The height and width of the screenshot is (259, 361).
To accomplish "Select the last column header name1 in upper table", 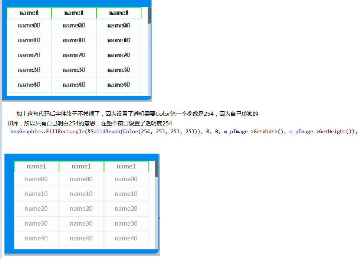I will tap(119, 13).
